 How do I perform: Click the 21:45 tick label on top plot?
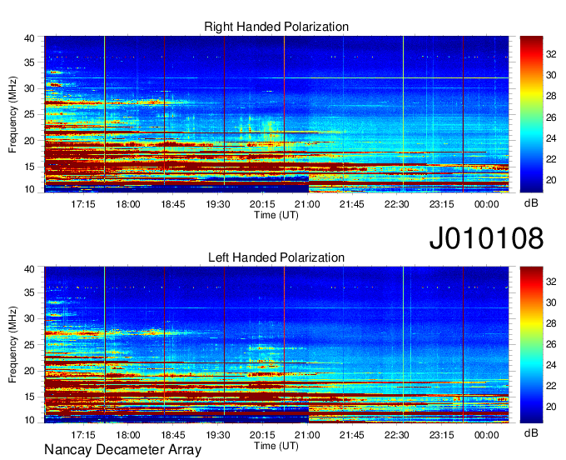(352, 204)
